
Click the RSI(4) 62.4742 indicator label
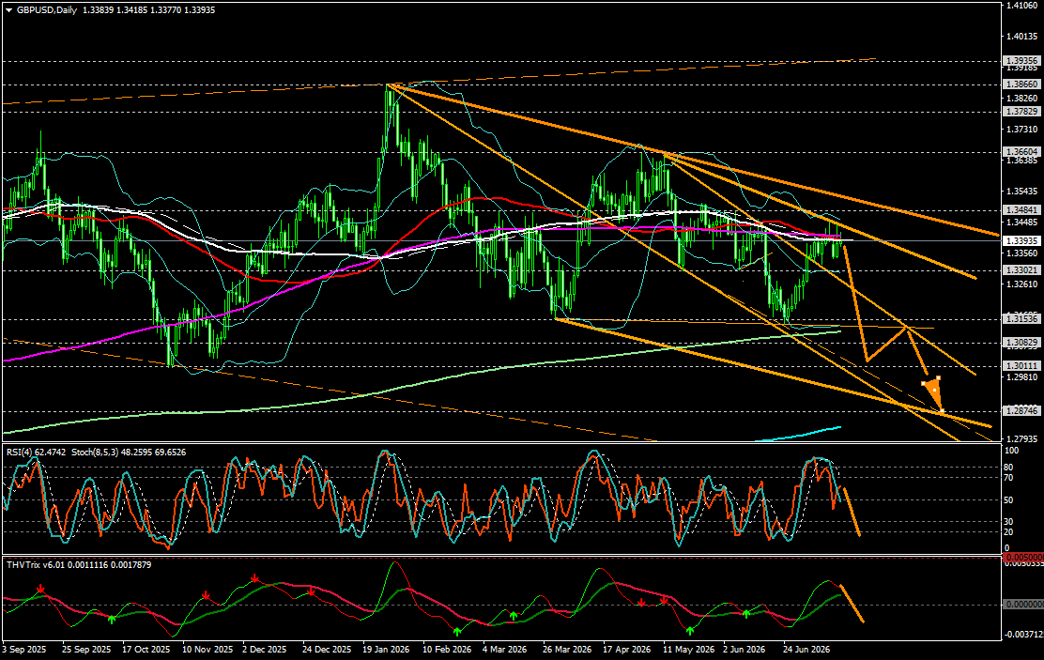37,453
